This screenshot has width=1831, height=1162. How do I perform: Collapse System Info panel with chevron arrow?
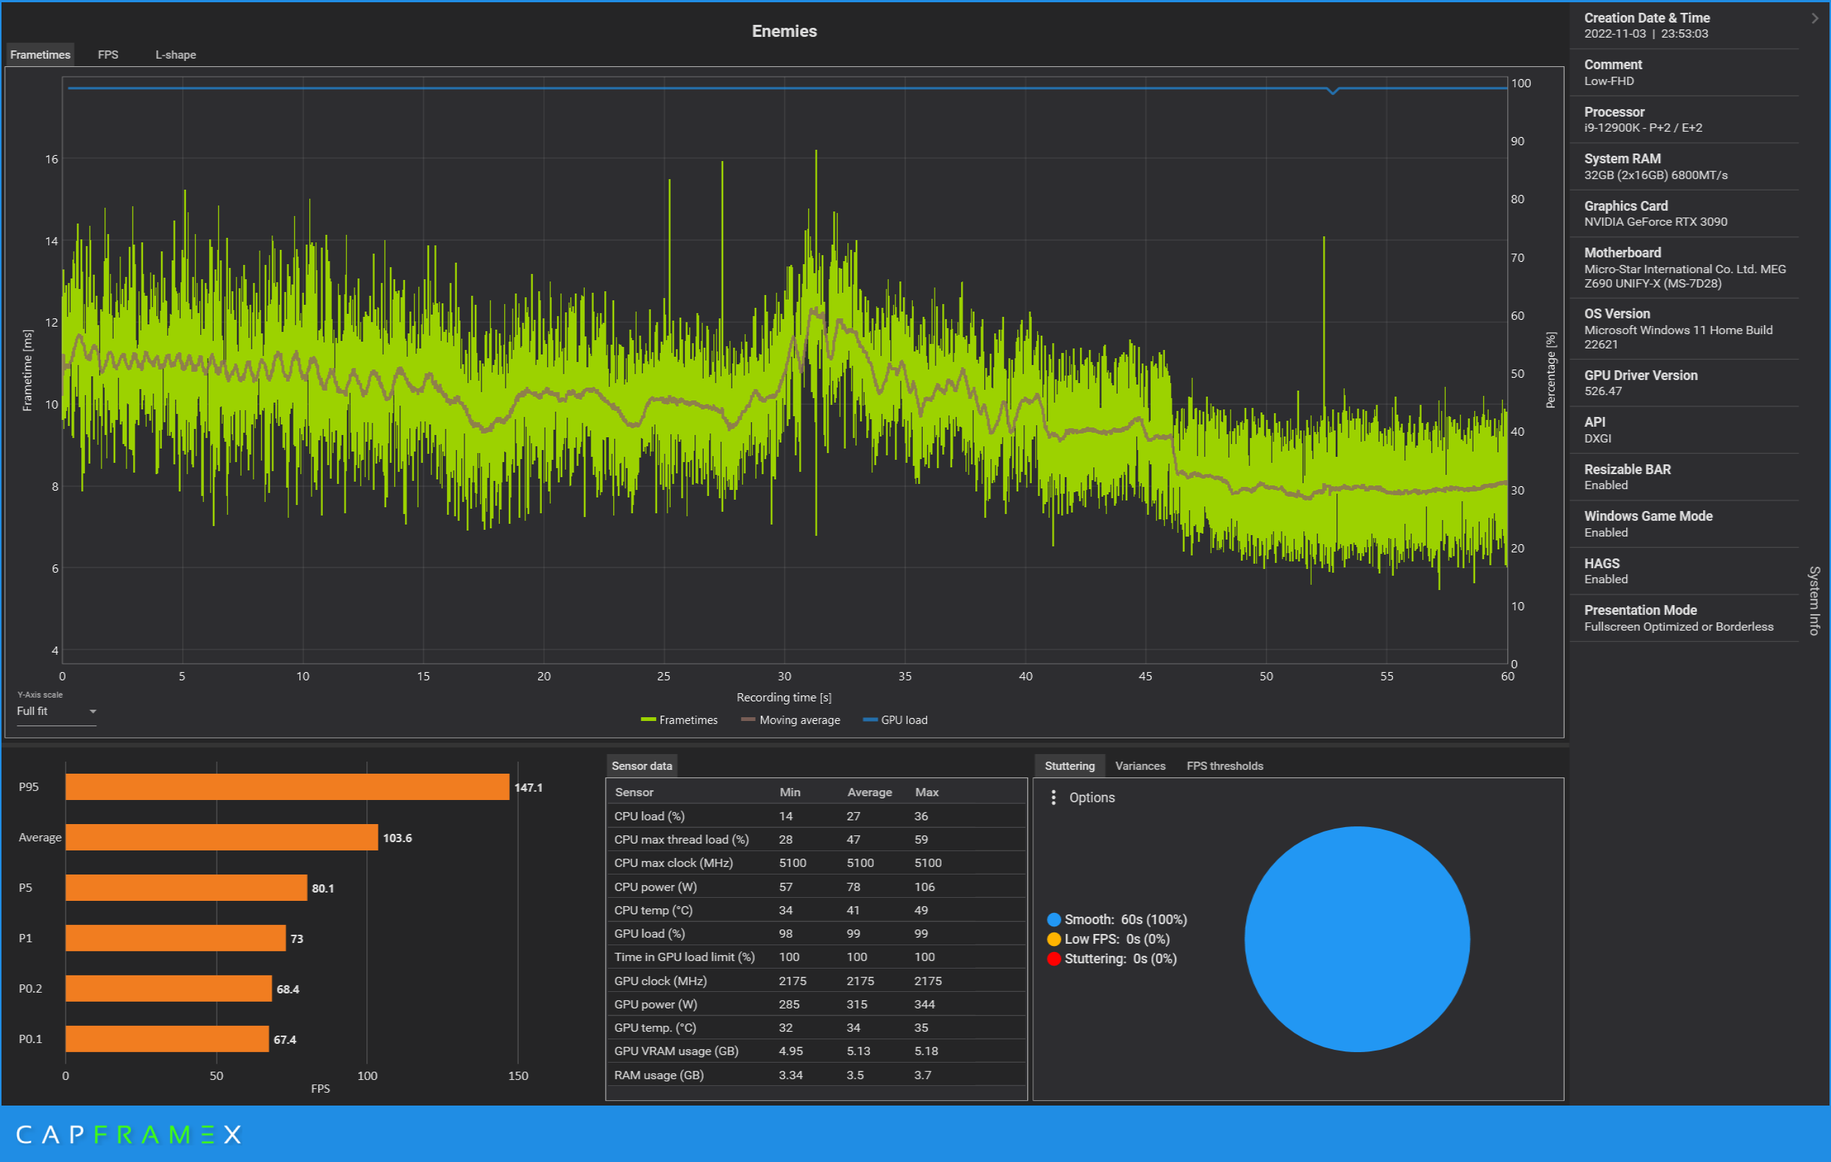[x=1814, y=18]
